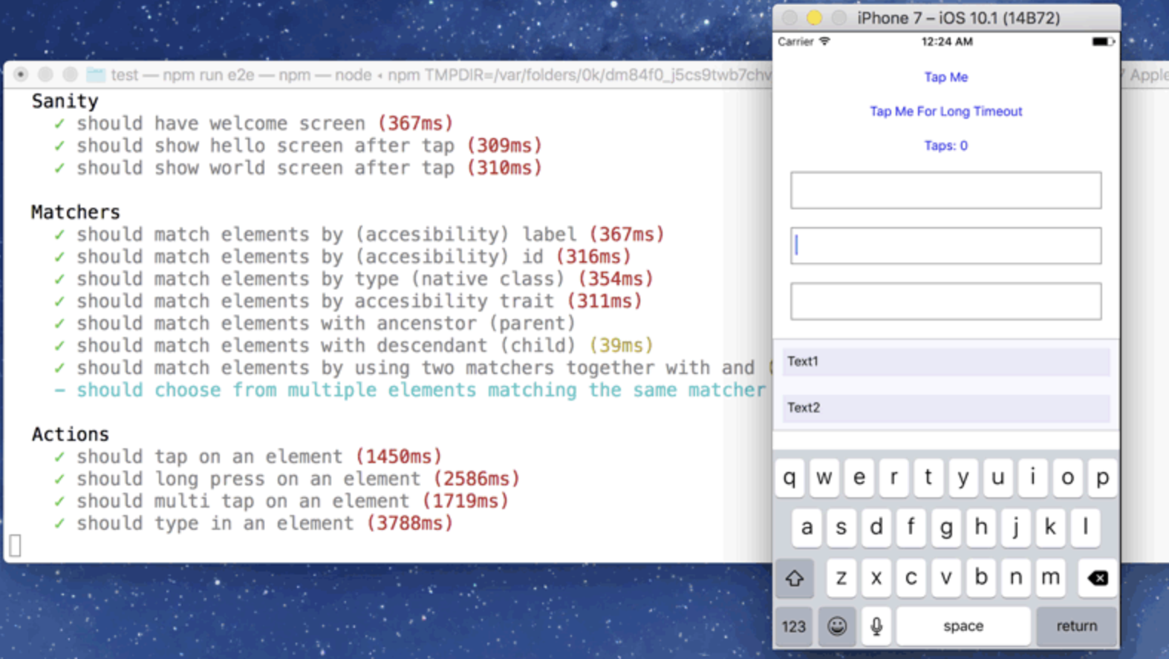Tap the 'x' key on the keyboard
Viewport: 1169px width, 659px height.
876,577
